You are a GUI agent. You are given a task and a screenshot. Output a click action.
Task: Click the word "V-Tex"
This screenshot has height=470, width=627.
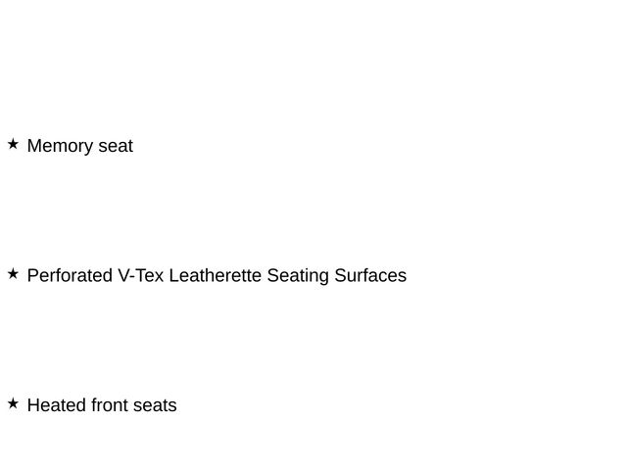click(140, 276)
